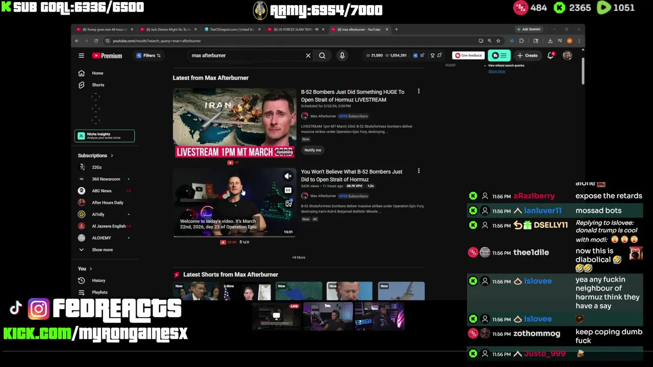This screenshot has height=367, width=653.
Task: Open the search Filters button
Action: coord(148,56)
